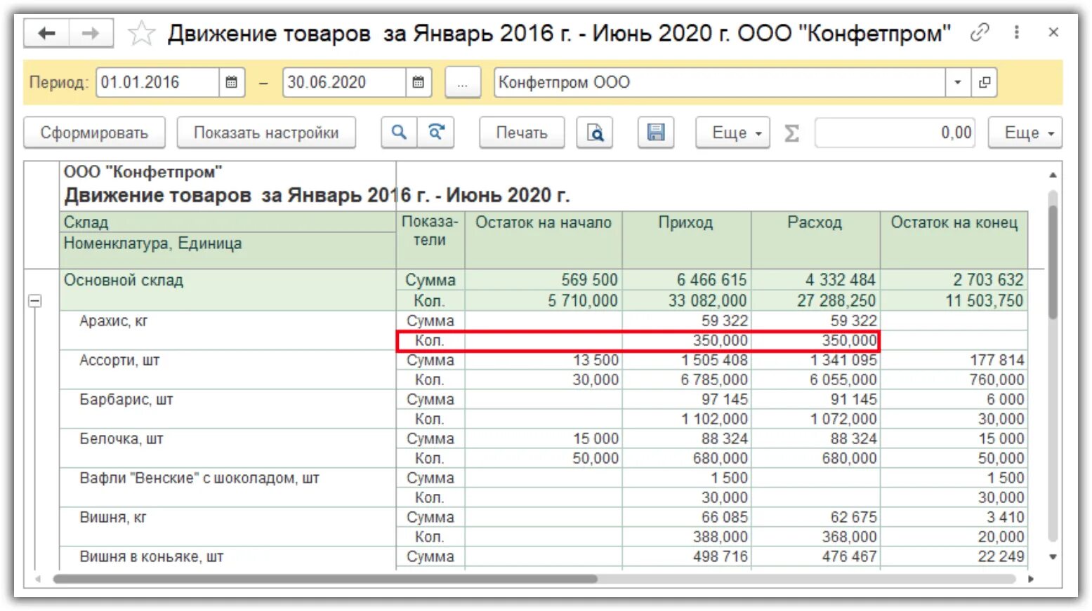The width and height of the screenshot is (1092, 611).
Task: Select Вафли "Венские" с шоколадом row
Action: coord(228,488)
